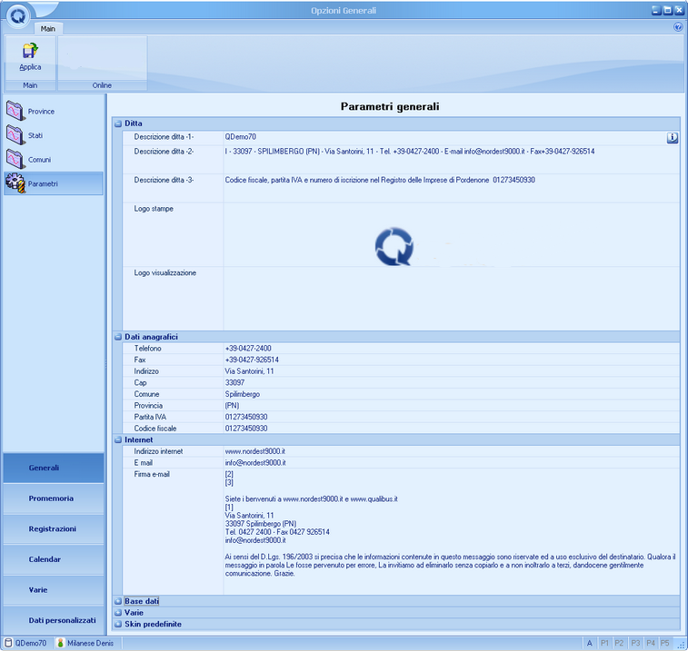Click the Logo stampe image

(394, 246)
